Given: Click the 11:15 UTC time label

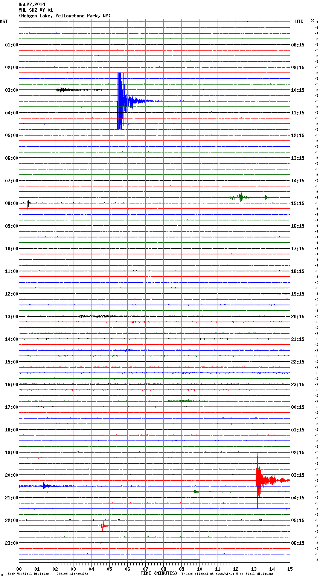Looking at the screenshot, I should pyautogui.click(x=298, y=113).
